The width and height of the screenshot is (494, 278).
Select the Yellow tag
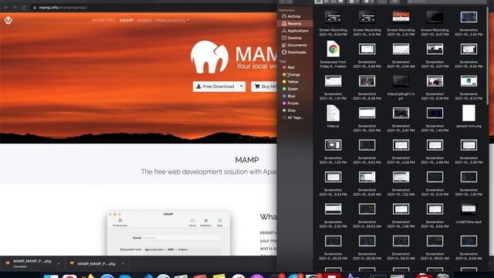click(x=292, y=82)
